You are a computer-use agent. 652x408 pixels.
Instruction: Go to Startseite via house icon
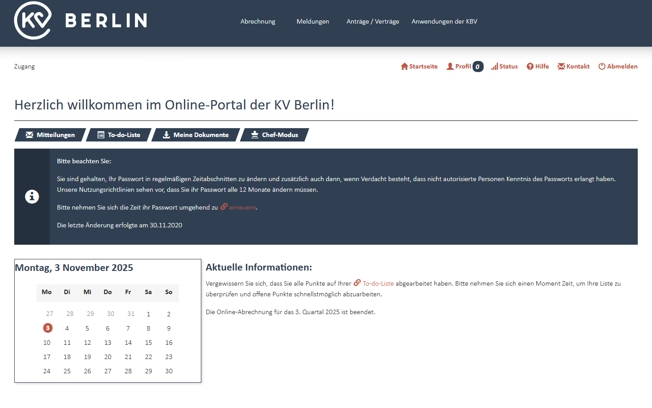(x=404, y=66)
